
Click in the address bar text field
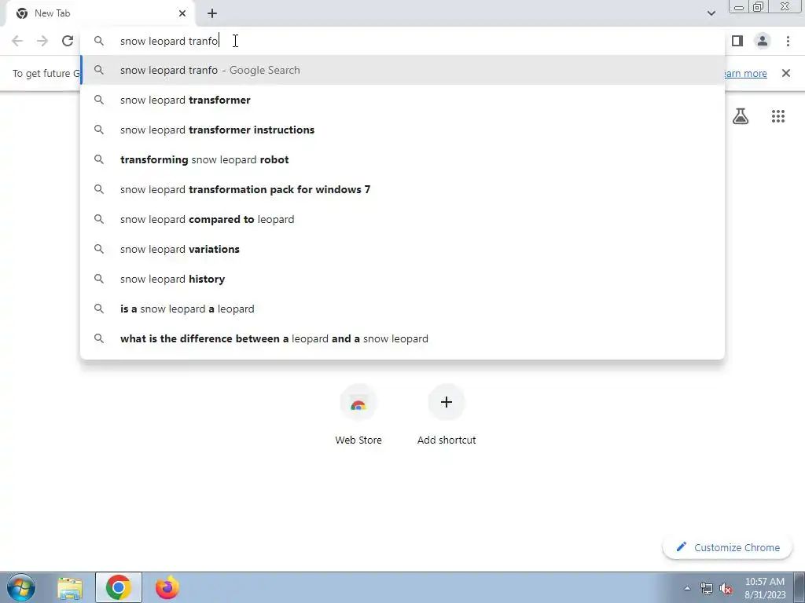[x=402, y=41]
